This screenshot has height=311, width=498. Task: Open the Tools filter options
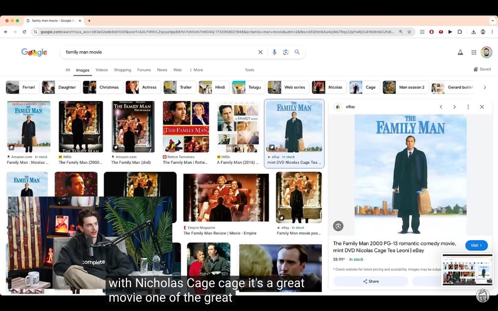[249, 70]
